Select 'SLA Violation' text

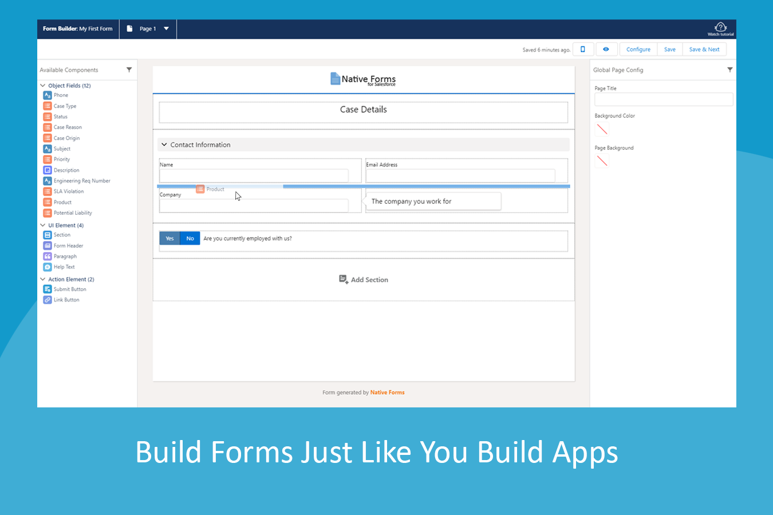click(x=69, y=191)
